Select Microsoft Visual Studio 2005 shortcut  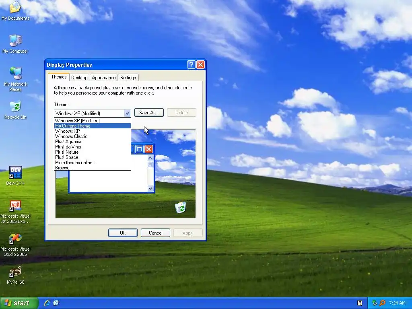15,244
